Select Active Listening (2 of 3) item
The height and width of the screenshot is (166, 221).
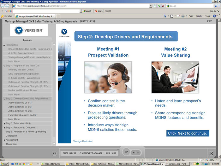(20, 107)
